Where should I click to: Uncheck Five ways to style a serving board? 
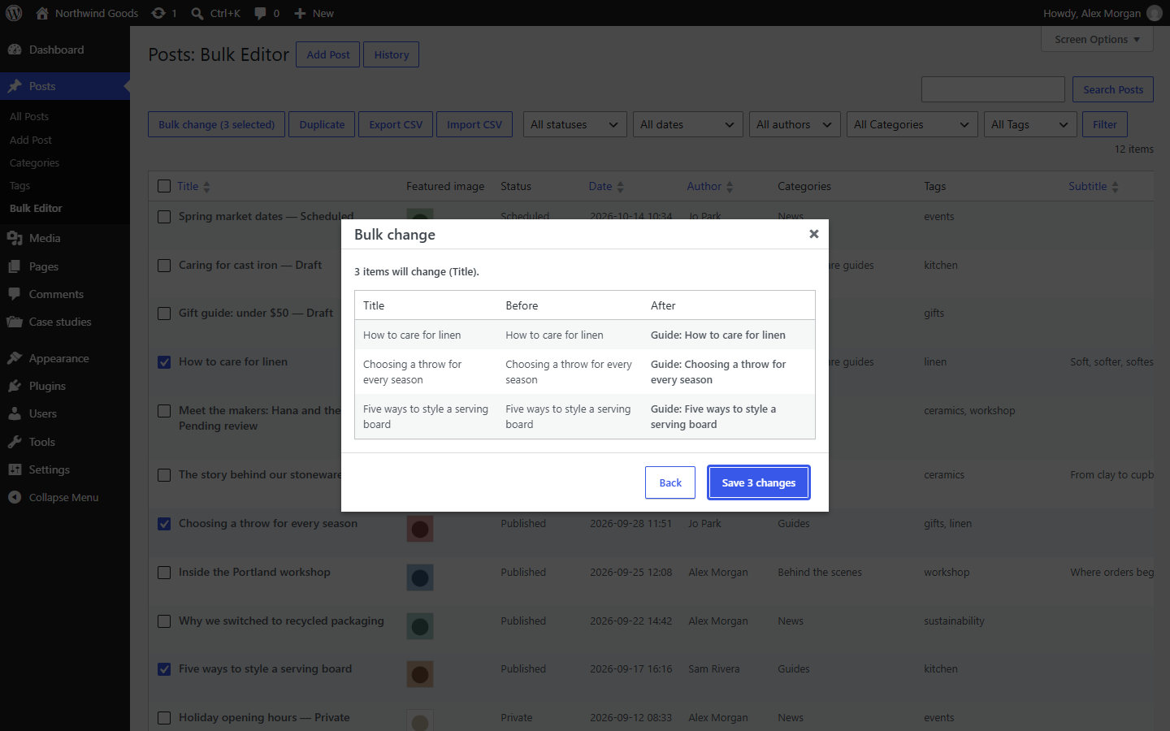164,669
